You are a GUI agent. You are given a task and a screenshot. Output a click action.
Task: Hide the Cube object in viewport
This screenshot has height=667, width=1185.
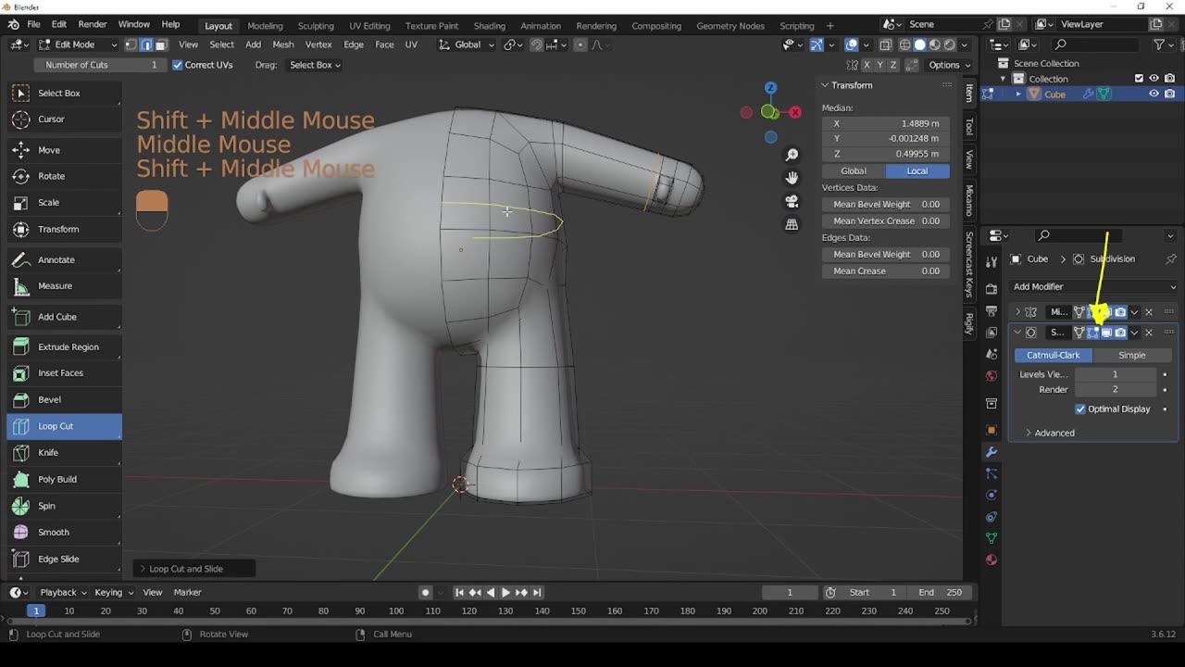[1154, 94]
